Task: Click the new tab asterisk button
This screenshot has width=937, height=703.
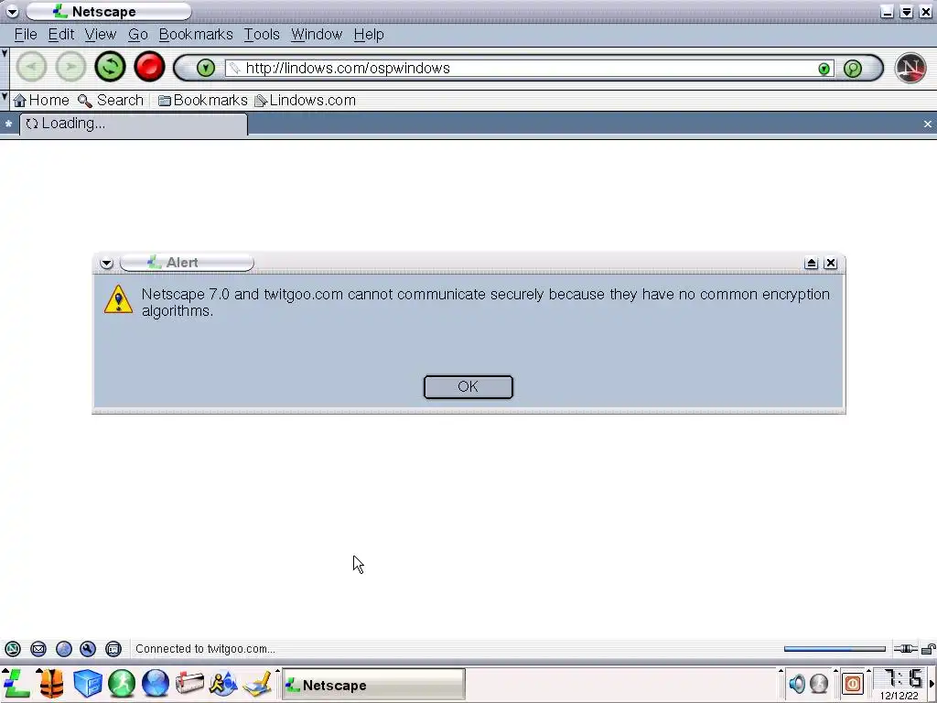Action: tap(8, 124)
